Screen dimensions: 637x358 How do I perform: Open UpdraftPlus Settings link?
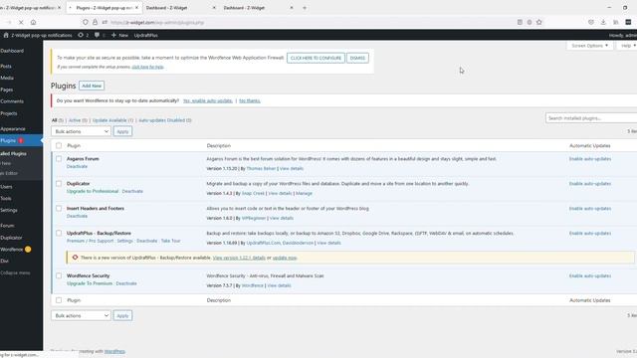pos(124,241)
